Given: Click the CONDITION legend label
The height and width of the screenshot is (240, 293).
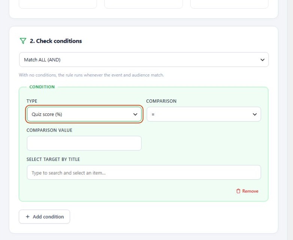Looking at the screenshot, I should click(x=42, y=87).
